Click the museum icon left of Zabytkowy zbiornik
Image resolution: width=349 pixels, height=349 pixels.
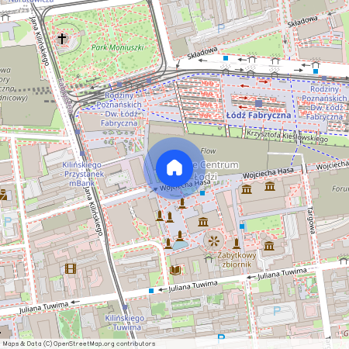[x=203, y=222]
